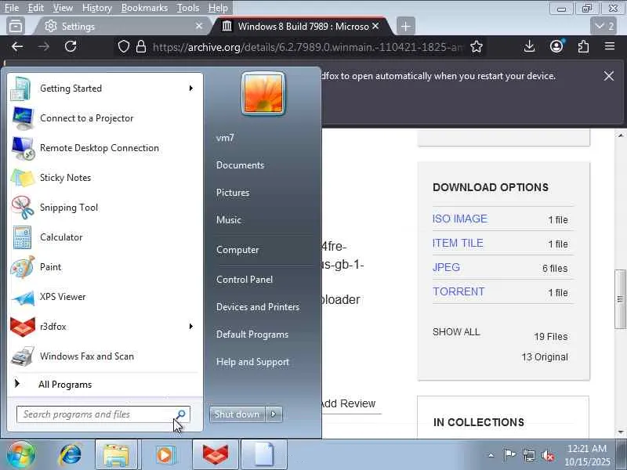
Task: Click the muted volume tray icon
Action: [x=548, y=455]
